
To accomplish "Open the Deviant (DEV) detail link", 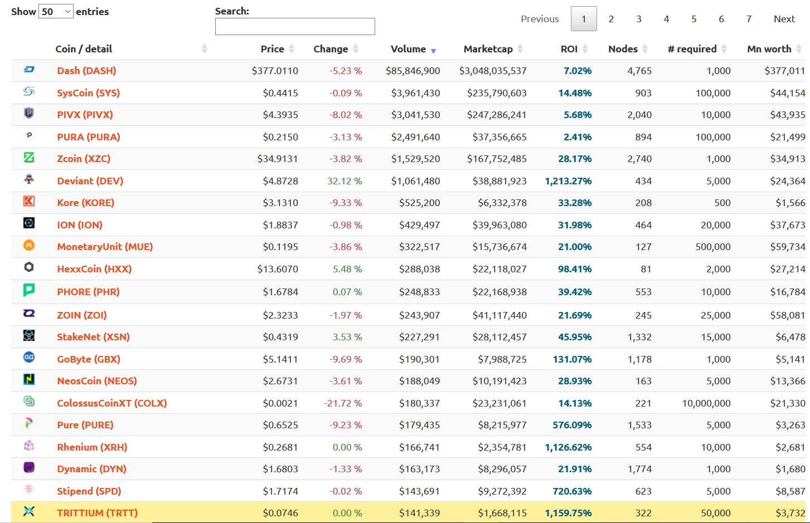I will point(90,181).
